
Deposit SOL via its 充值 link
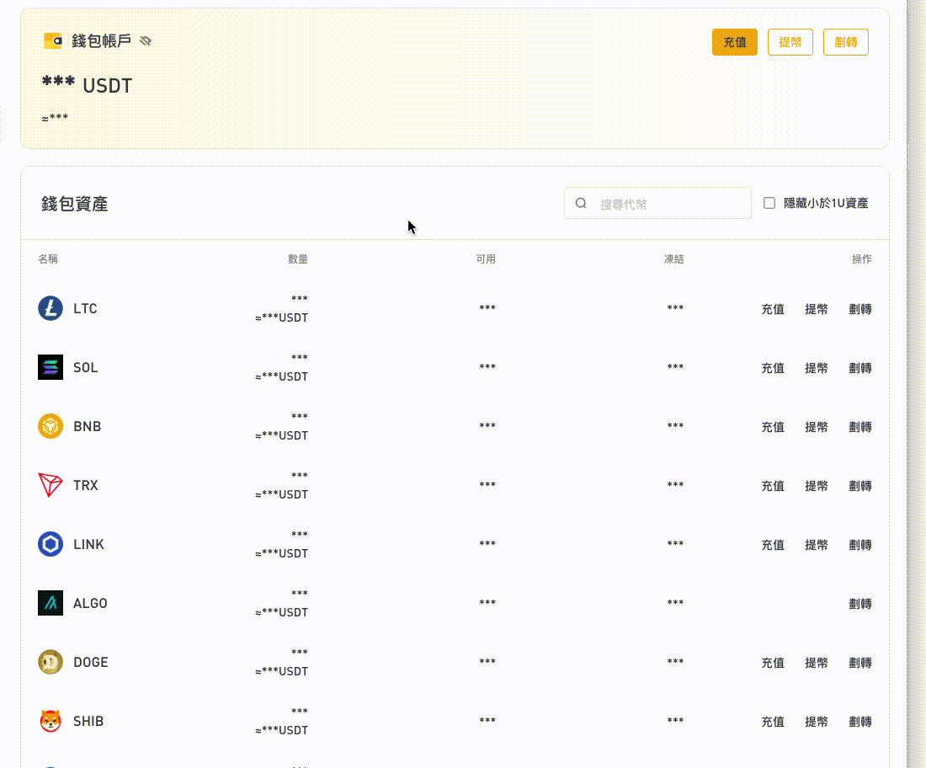click(773, 368)
